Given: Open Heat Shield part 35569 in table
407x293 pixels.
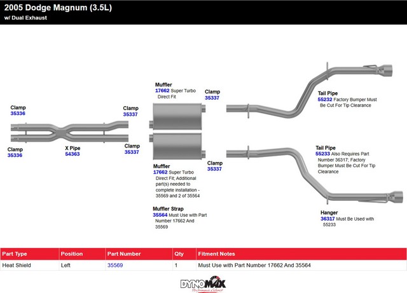Looking at the screenshot, I should point(115,265).
